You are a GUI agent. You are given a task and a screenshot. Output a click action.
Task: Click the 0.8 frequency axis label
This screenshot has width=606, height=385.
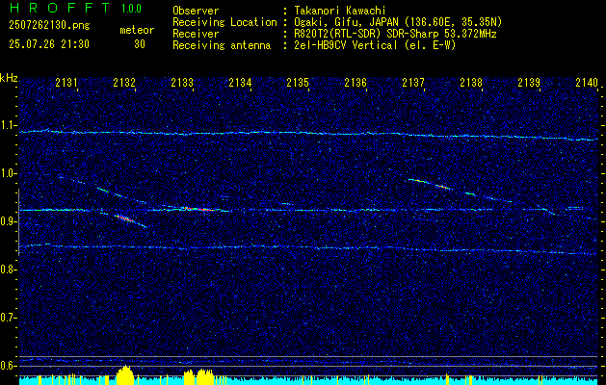[x=9, y=269]
